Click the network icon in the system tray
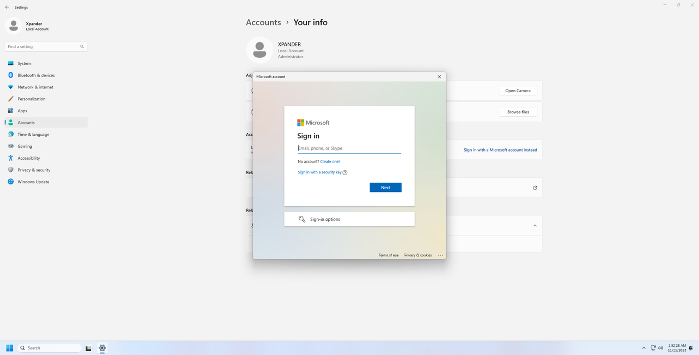This screenshot has height=355, width=699. click(x=653, y=348)
